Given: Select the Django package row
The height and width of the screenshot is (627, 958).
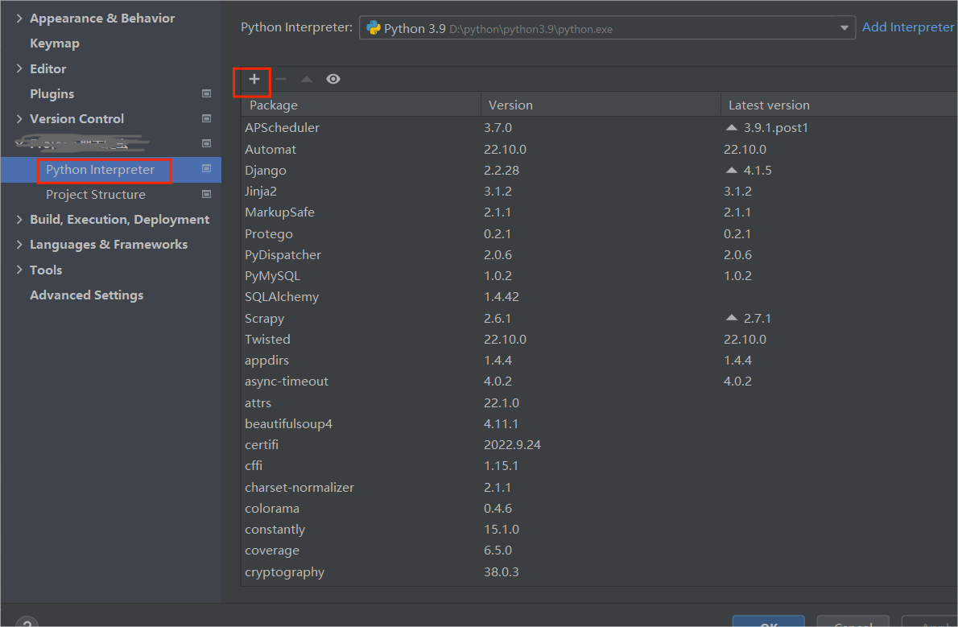Looking at the screenshot, I should point(600,170).
